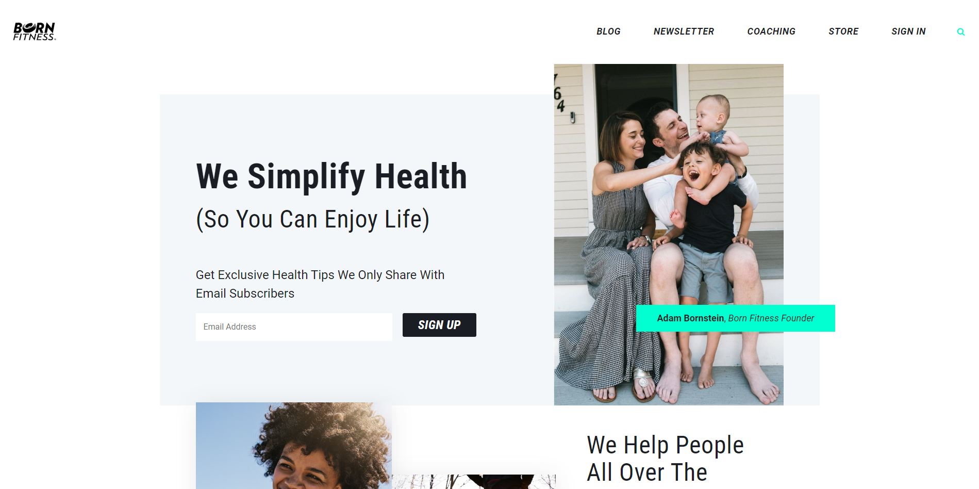
Task: Click the Born Fitness Founder italic text
Action: click(771, 318)
